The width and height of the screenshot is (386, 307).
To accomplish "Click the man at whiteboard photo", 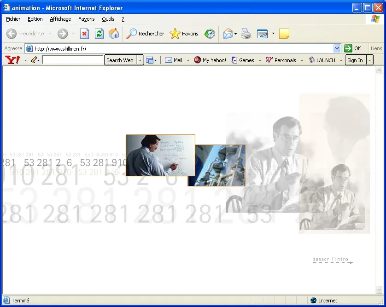I will tap(160, 155).
